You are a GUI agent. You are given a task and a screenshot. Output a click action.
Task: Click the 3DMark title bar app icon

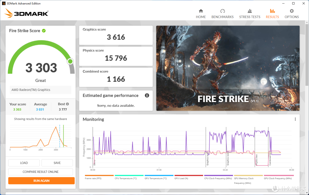(x=3, y=3)
